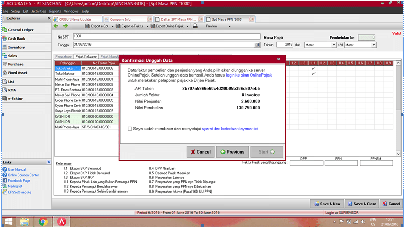Click the Previous button in dialog
This screenshot has width=404, height=228.
click(x=232, y=151)
